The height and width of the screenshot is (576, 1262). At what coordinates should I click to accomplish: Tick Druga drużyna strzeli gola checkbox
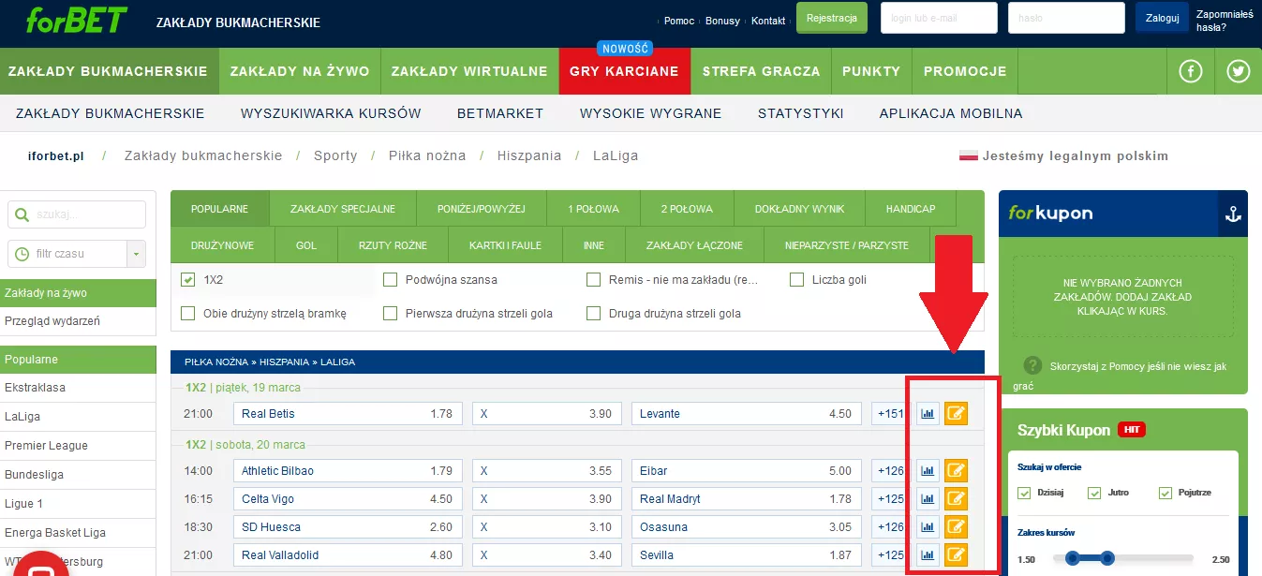(x=593, y=313)
